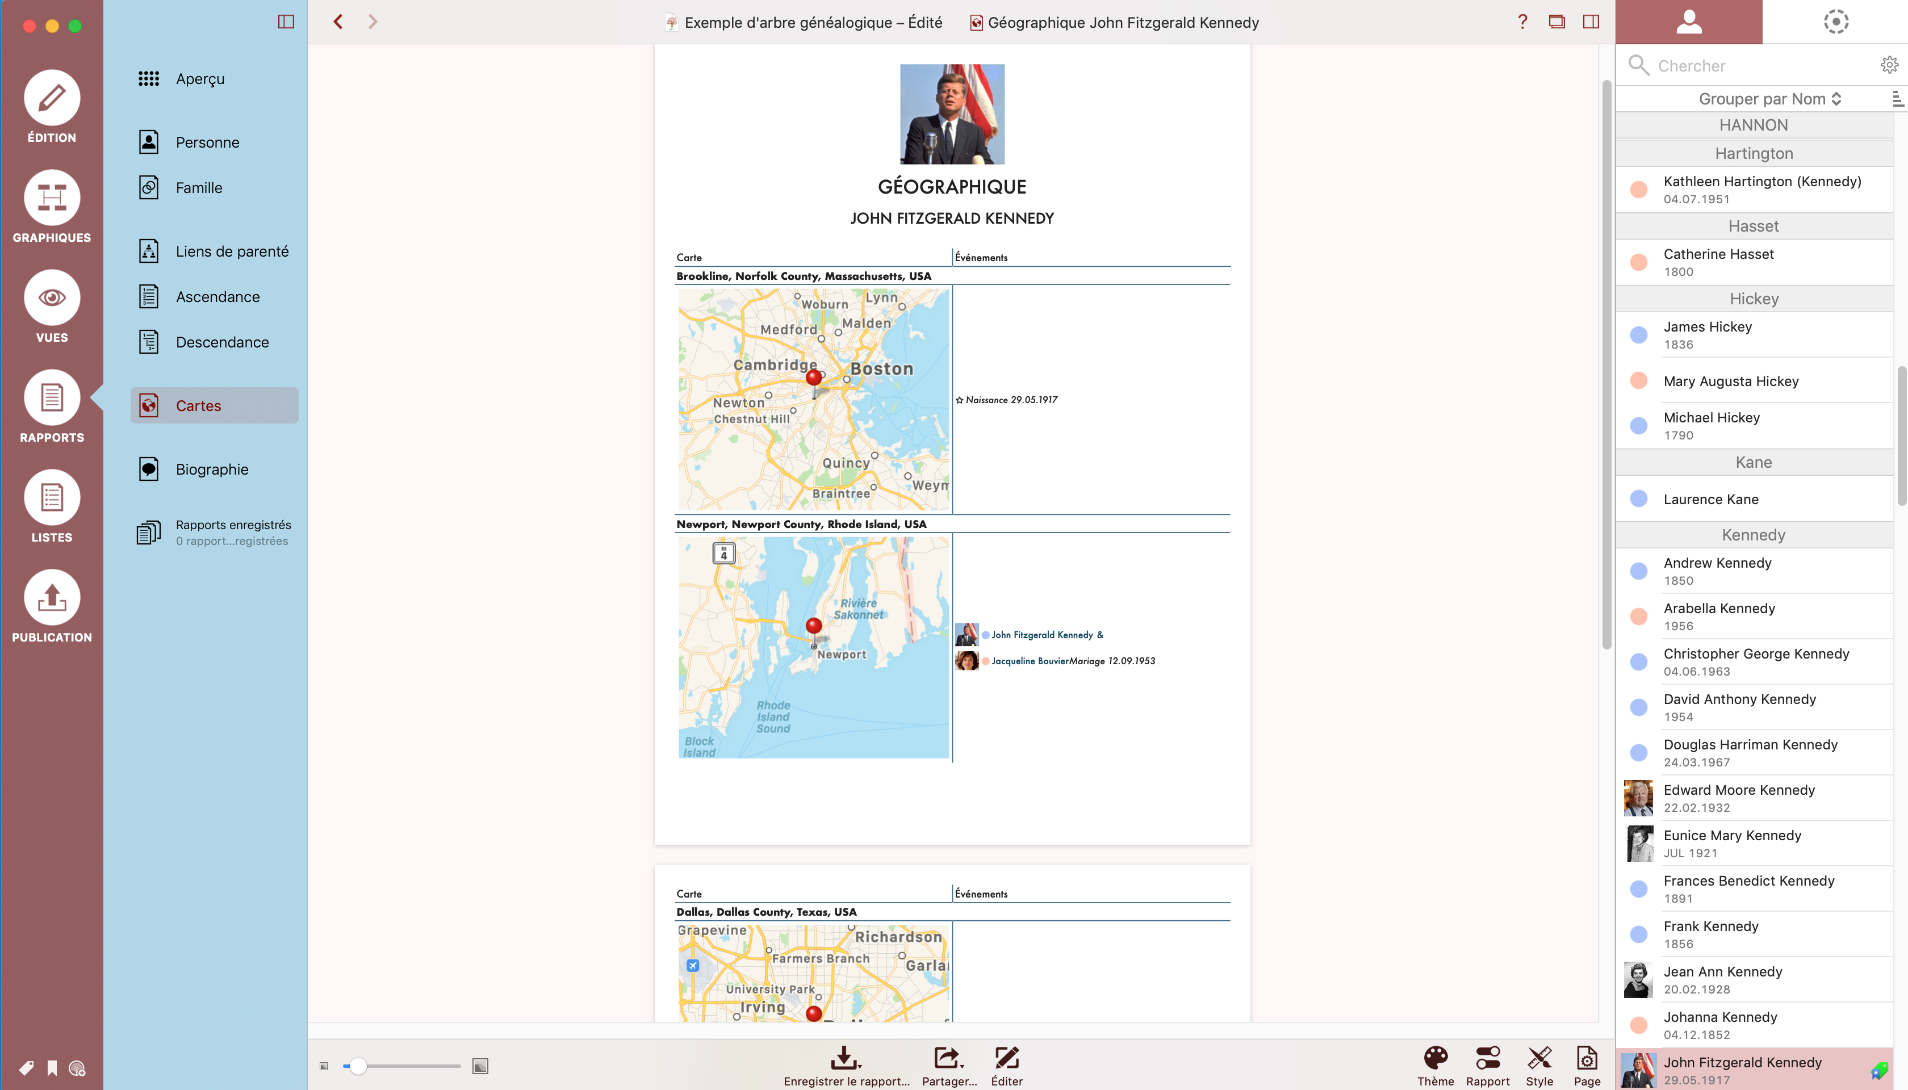
Task: Open the Page settings
Action: [x=1587, y=1066]
